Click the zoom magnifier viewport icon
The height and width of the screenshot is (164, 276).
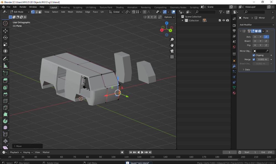[172, 39]
